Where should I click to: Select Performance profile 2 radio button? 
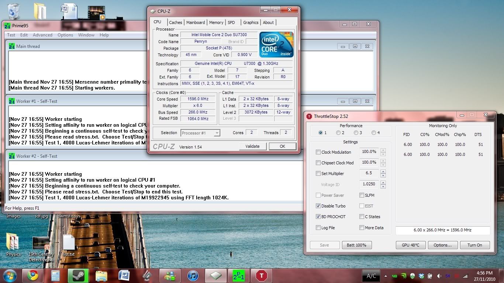pyautogui.click(x=338, y=133)
